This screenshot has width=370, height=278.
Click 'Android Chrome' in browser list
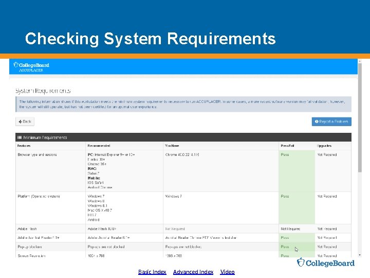click(x=100, y=187)
